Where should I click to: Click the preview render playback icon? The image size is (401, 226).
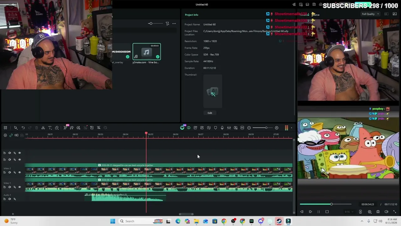[360, 212]
